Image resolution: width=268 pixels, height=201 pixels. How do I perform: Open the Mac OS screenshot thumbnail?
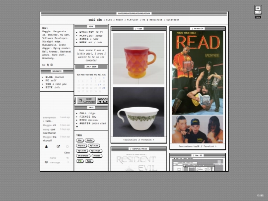pos(198,165)
